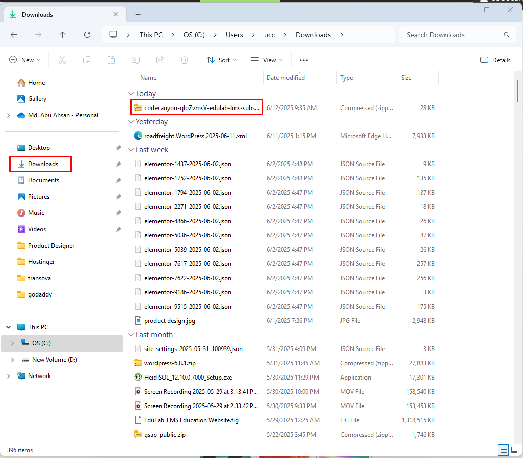The height and width of the screenshot is (458, 523).
Task: Open the View dropdown
Action: 266,60
